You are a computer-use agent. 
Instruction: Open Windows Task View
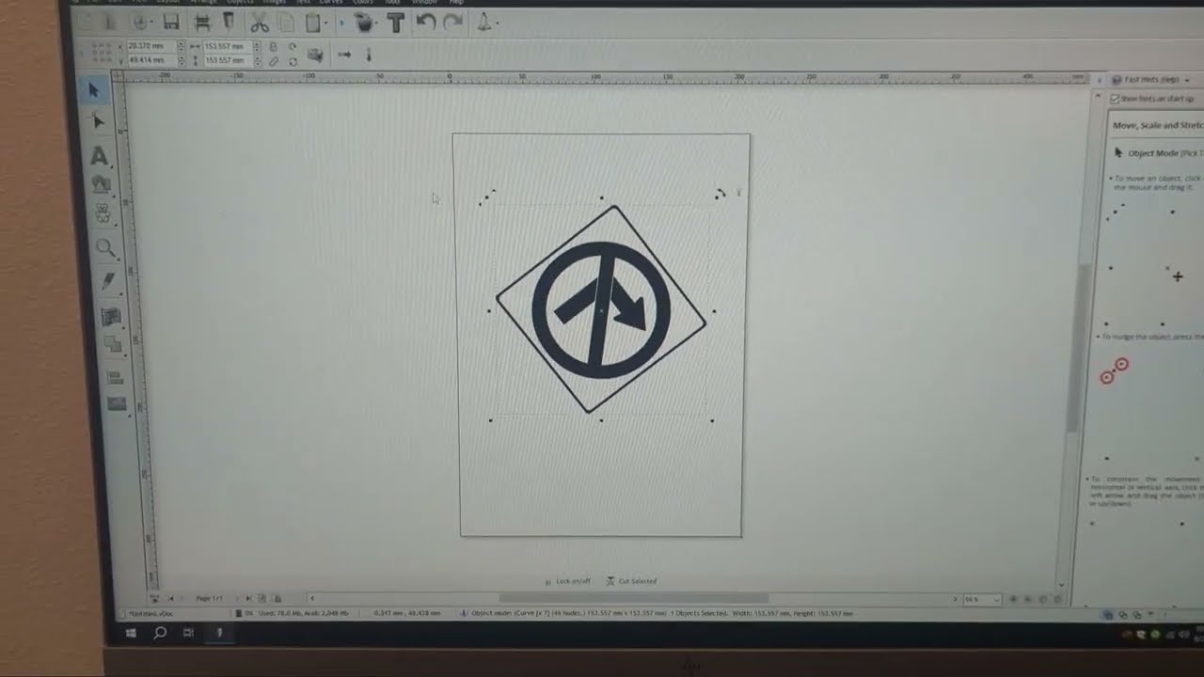pos(188,633)
